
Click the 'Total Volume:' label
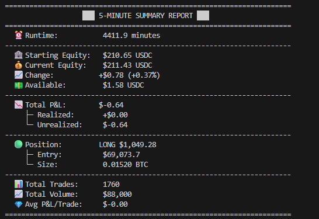tap(51, 194)
